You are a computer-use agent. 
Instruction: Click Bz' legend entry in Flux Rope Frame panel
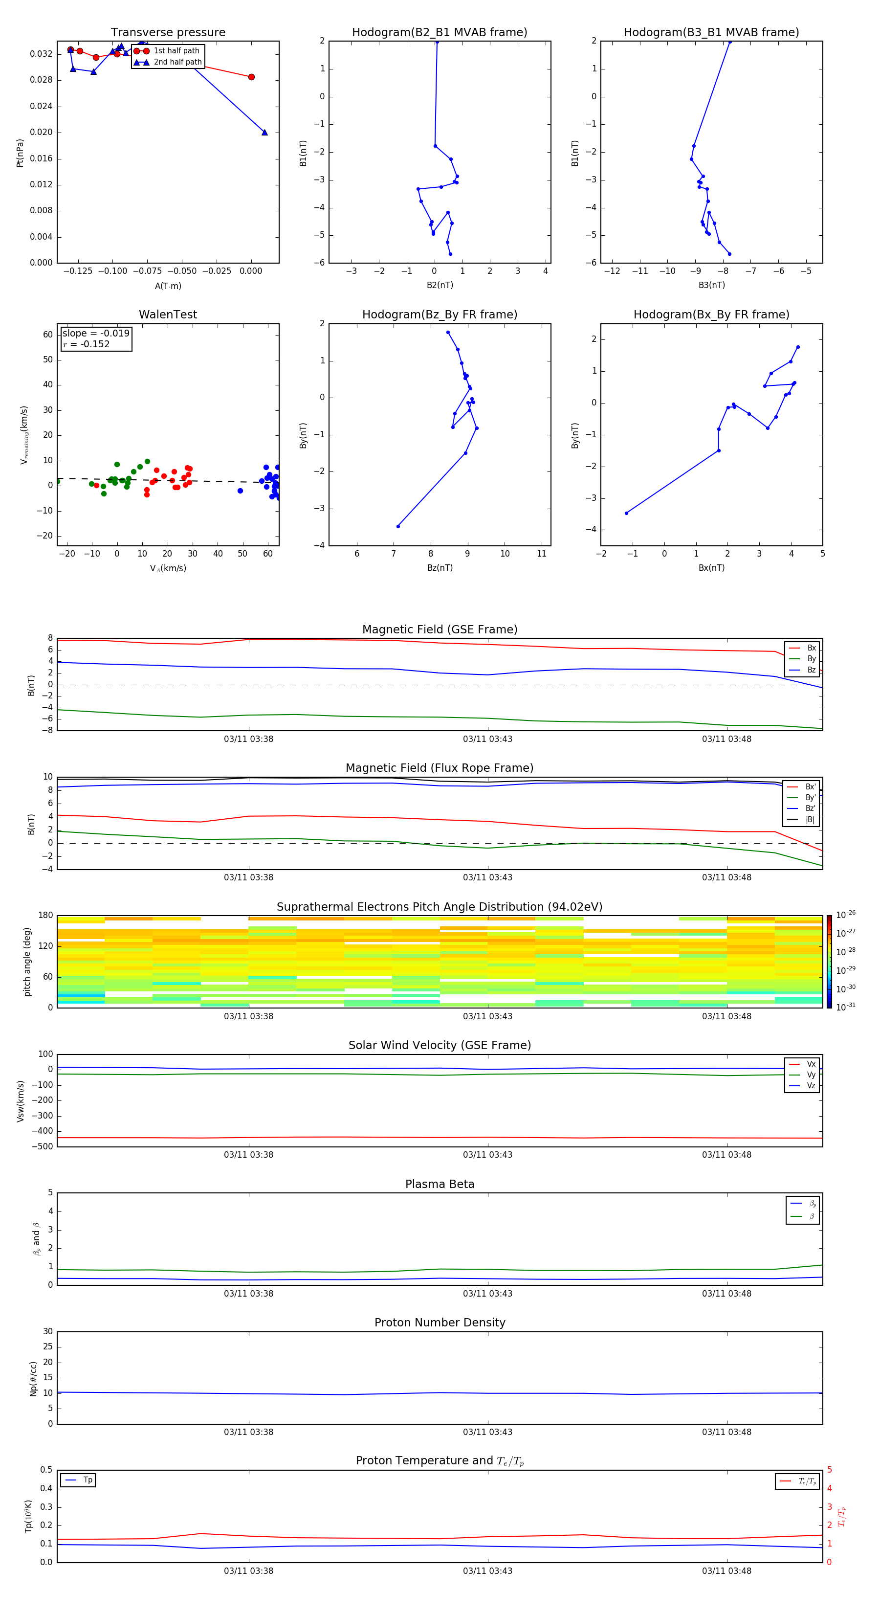802,808
